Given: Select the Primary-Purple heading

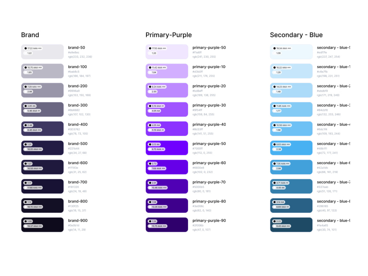Looking at the screenshot, I should click(169, 35).
